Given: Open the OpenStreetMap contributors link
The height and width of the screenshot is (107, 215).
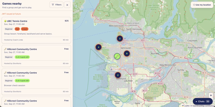Looking at the screenshot, I should tap(203, 106).
